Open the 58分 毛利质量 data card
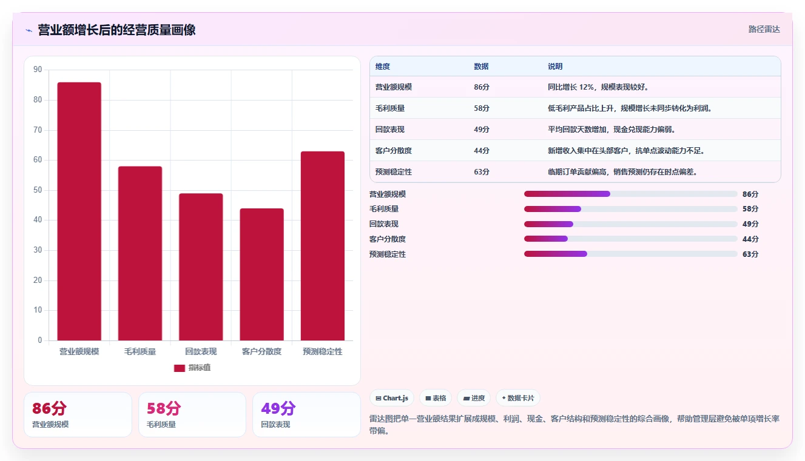805x461 pixels. [x=192, y=414]
